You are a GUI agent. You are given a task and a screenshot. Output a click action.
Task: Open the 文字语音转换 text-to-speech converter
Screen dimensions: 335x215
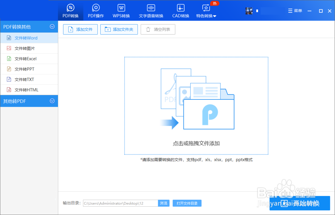151,10
